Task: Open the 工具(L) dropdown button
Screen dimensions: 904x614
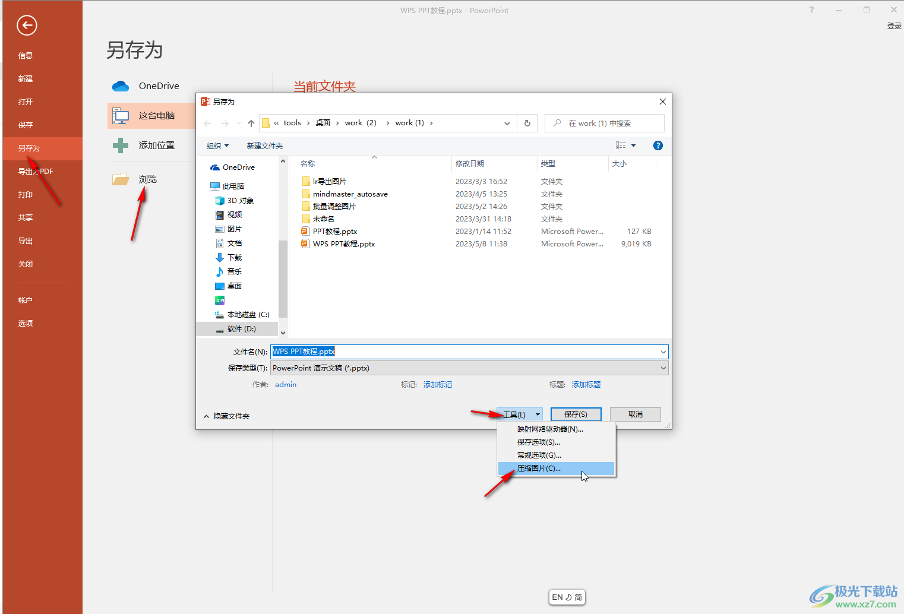Action: point(520,414)
